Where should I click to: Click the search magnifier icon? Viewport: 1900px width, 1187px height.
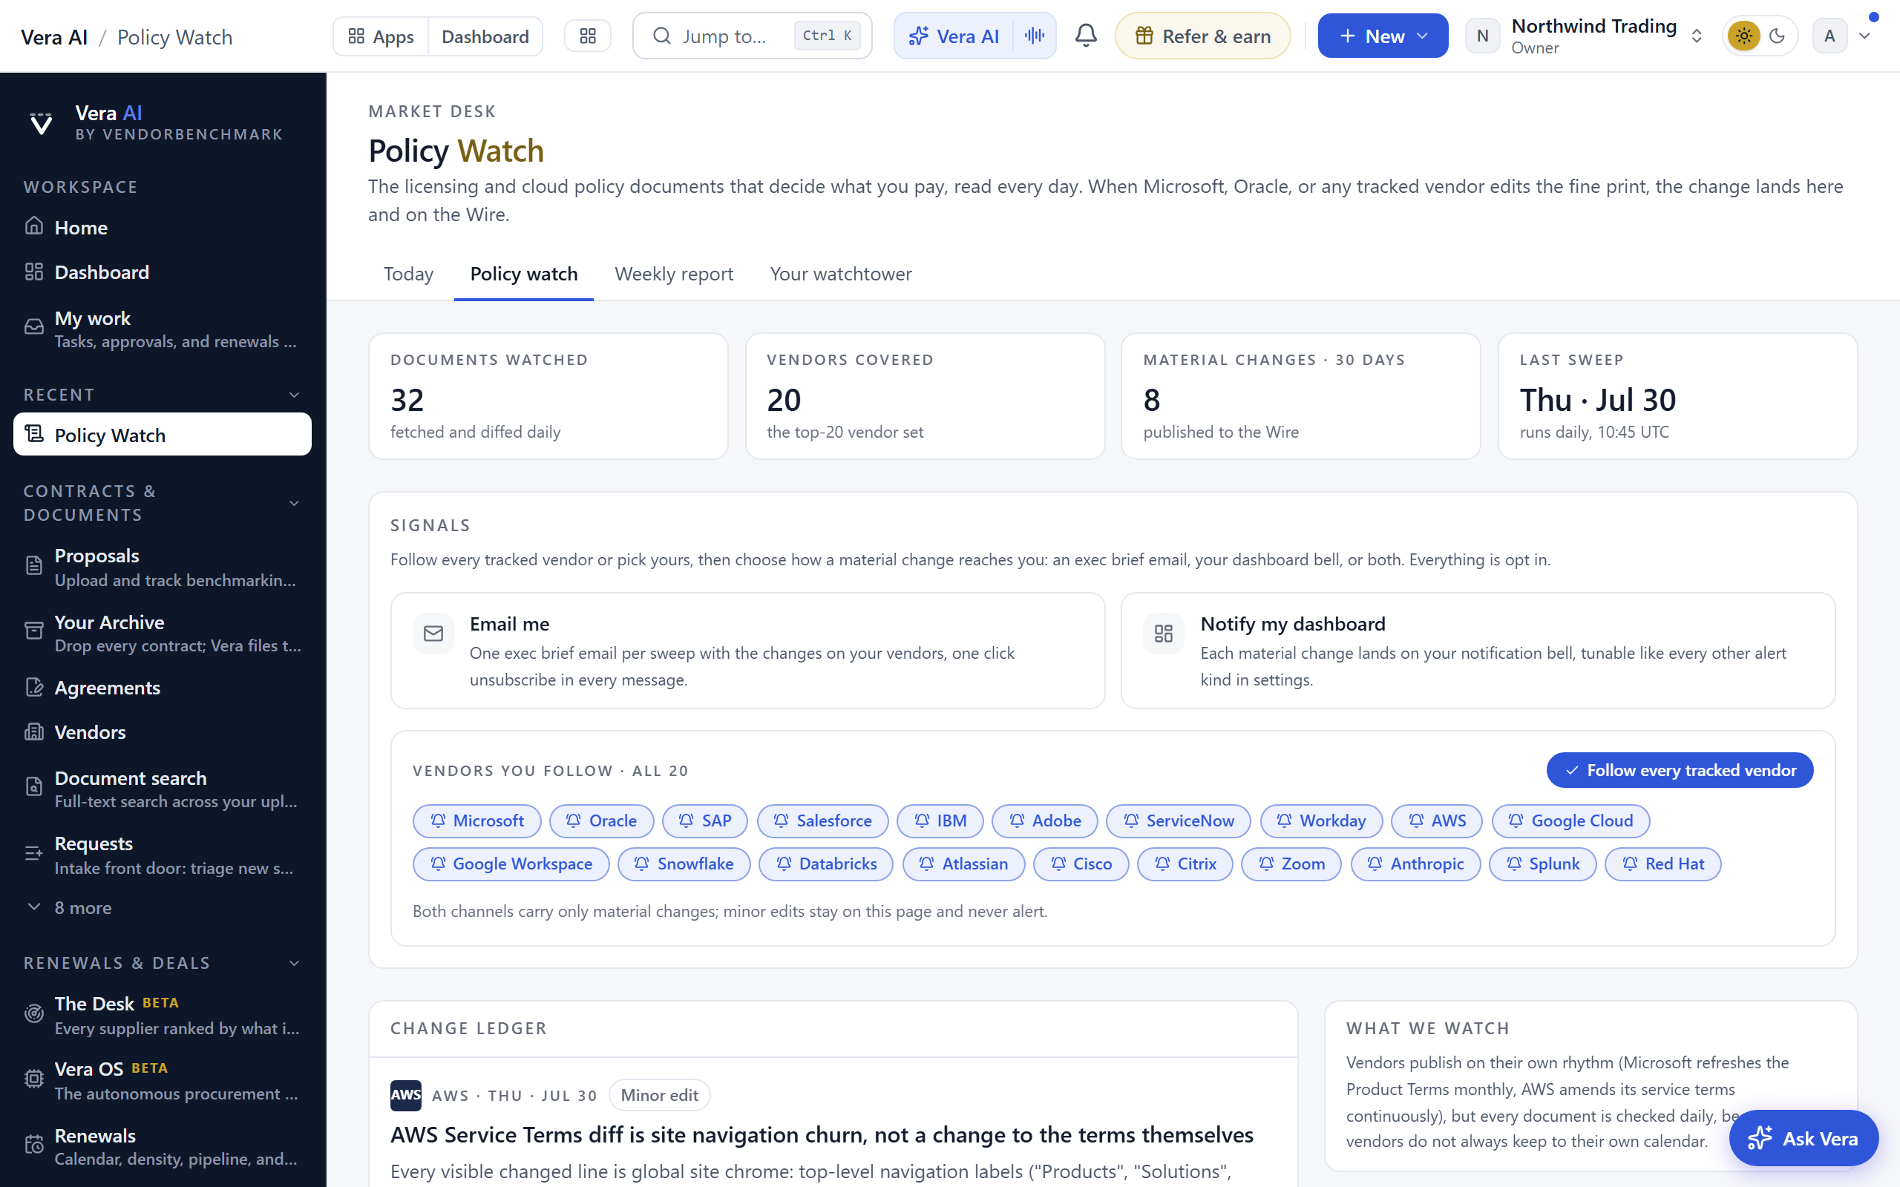662,36
